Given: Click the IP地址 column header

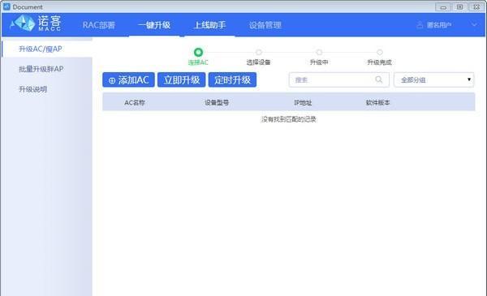Looking at the screenshot, I should (x=303, y=103).
